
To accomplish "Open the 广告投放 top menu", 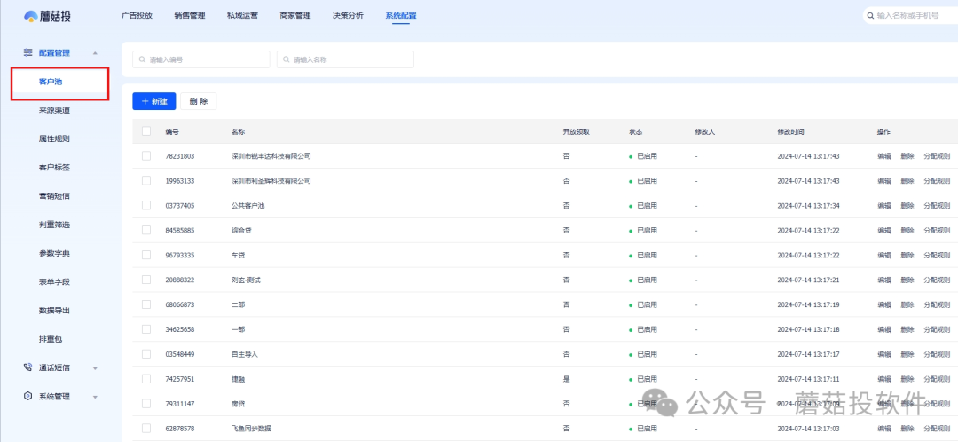I will tap(137, 16).
